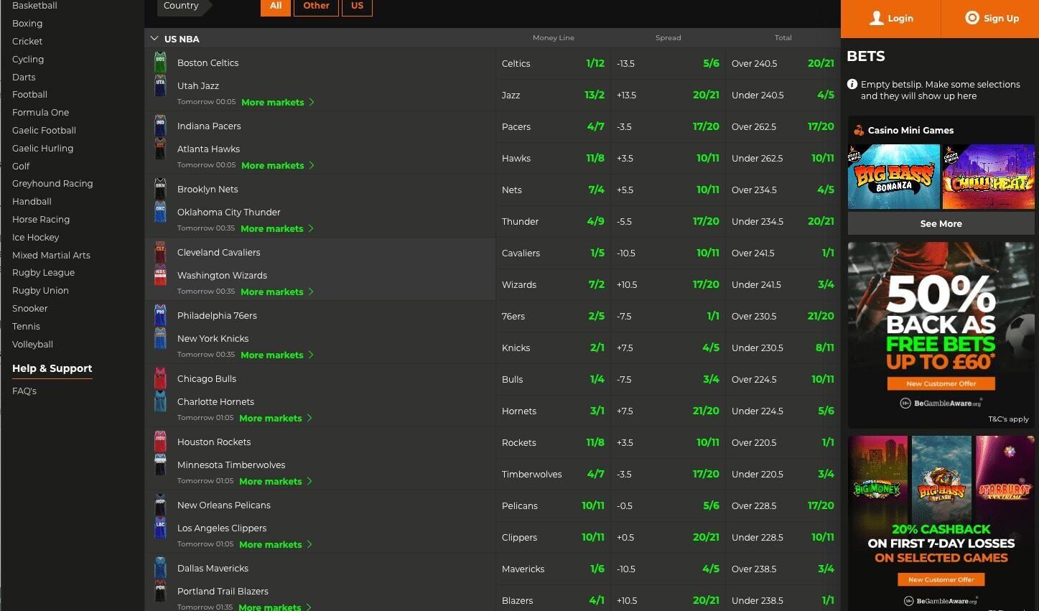Click the Chicago Bulls jersey icon
1039x611 pixels.
[x=160, y=378]
